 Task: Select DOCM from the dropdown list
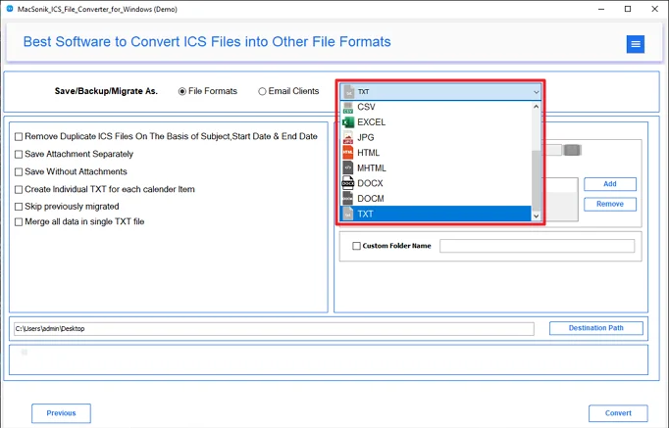tap(436, 199)
